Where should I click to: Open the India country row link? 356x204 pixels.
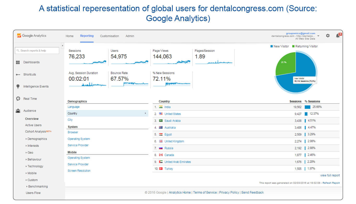point(167,107)
